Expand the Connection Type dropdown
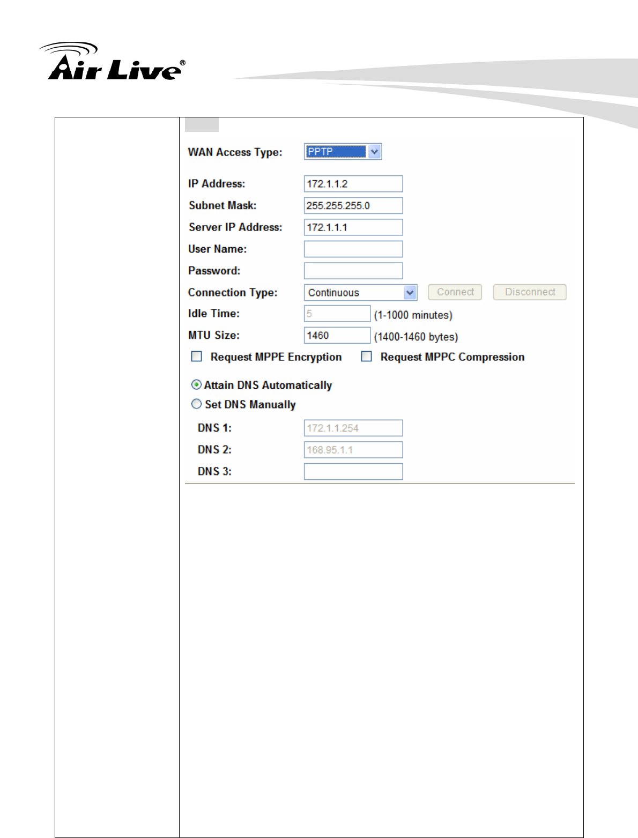Screen dimensions: 638x838 pos(360,293)
